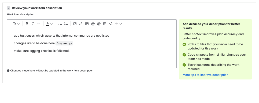Insert a bullet list
Screen dimensions: 259x103
(60, 24)
